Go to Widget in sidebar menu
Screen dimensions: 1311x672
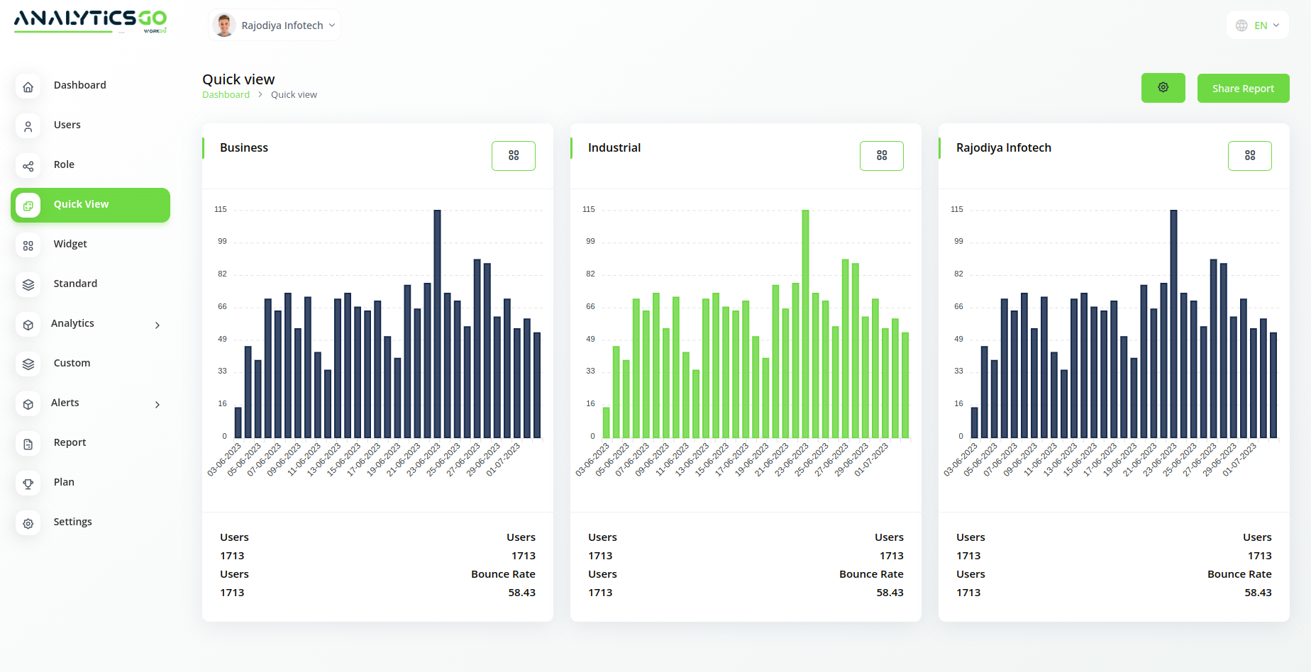(x=70, y=244)
